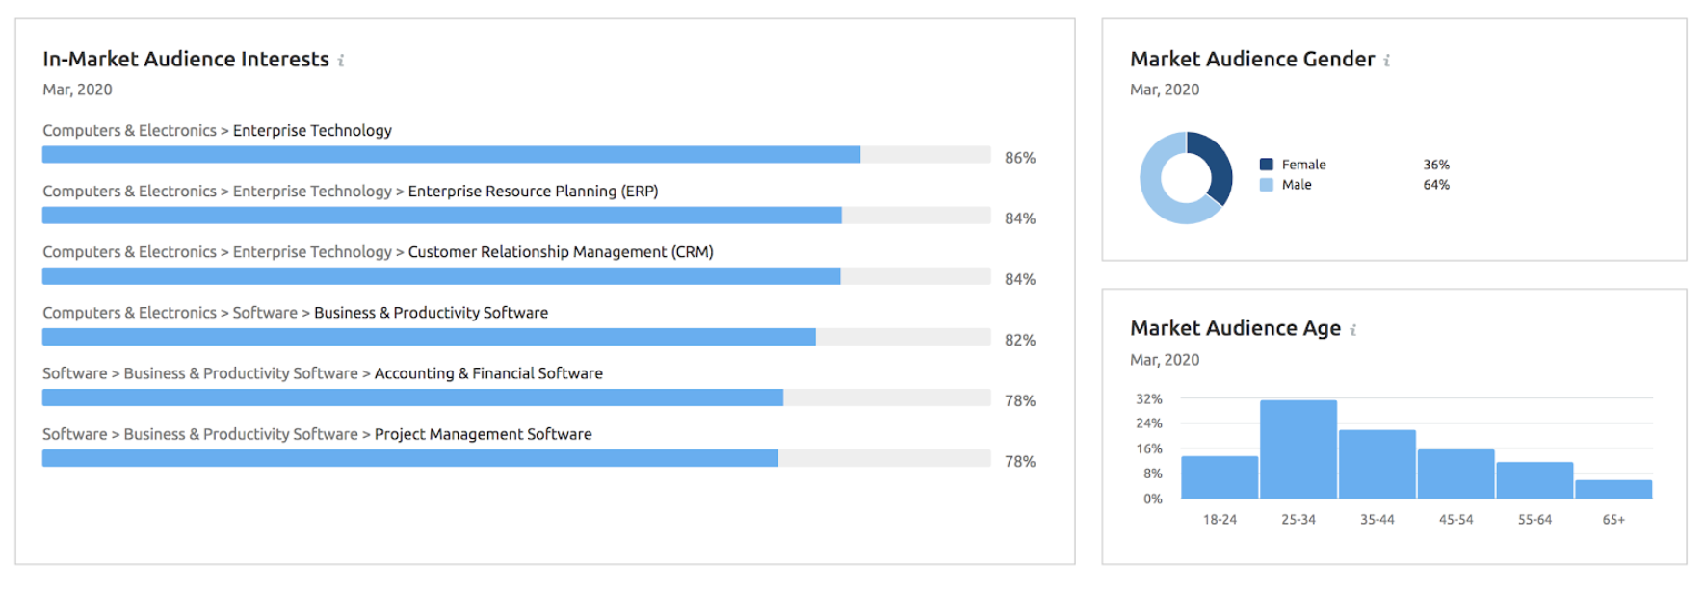This screenshot has width=1705, height=589.
Task: Click the Female label in gender legend
Action: coord(1303,165)
